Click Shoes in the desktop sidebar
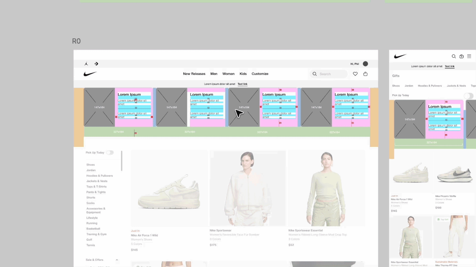This screenshot has width=476, height=267. tap(91, 165)
